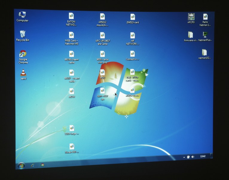Show hidden system tray icons
Image resolution: width=229 pixels, height=180 pixels.
coord(184,157)
